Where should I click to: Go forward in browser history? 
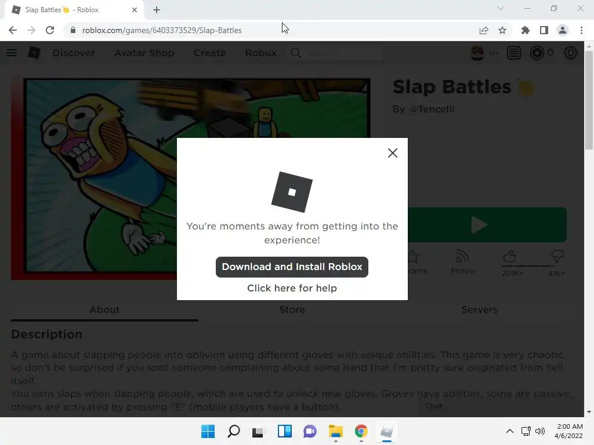[x=31, y=30]
